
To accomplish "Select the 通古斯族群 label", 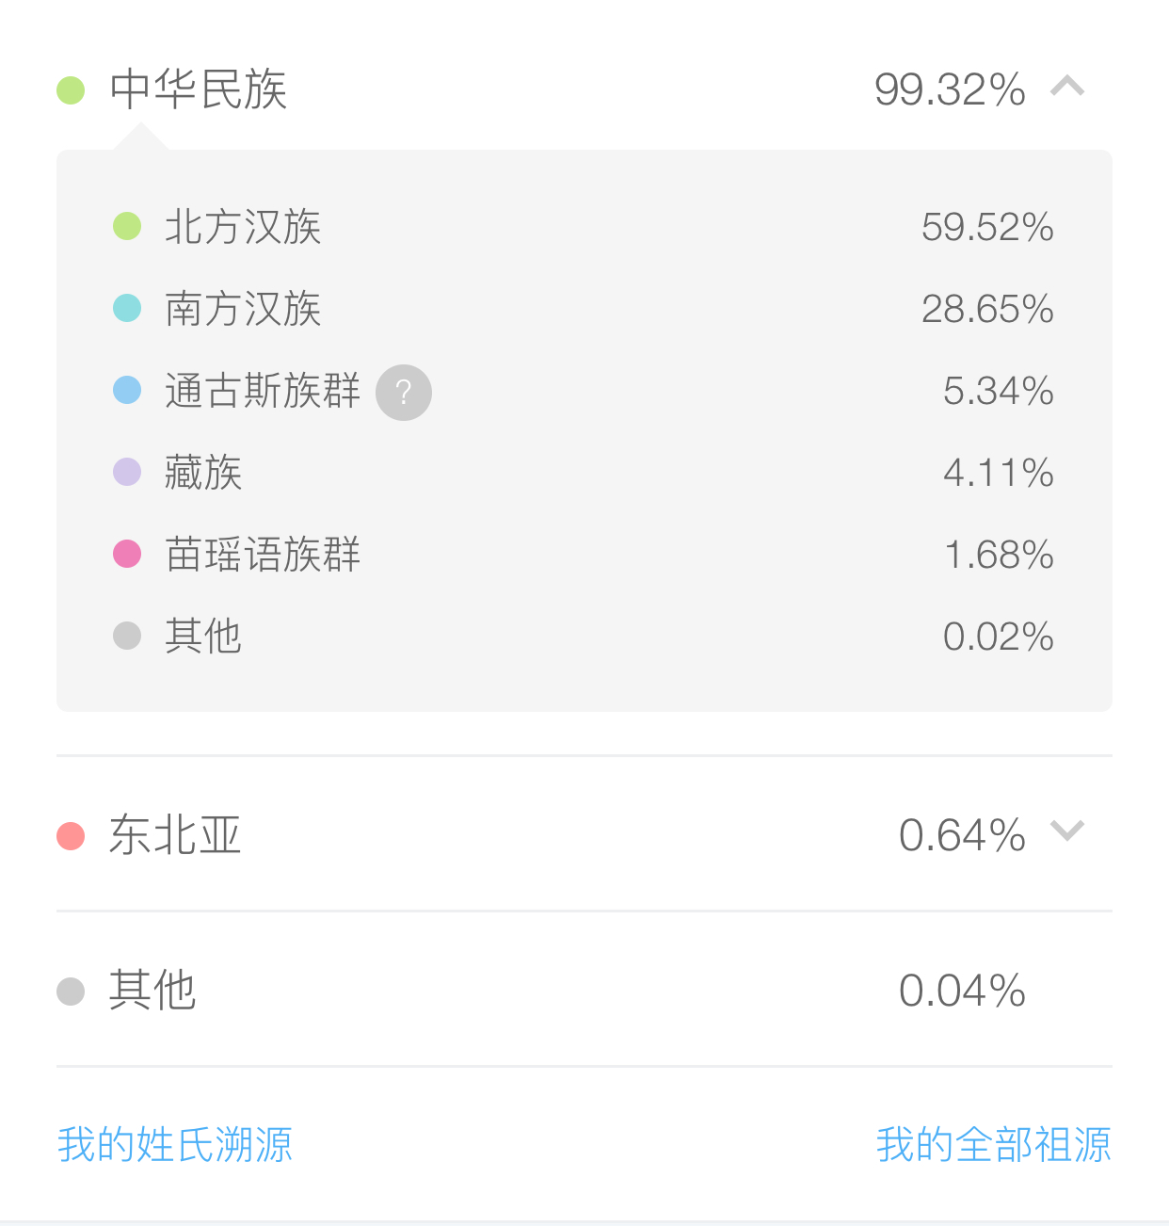I will (263, 391).
